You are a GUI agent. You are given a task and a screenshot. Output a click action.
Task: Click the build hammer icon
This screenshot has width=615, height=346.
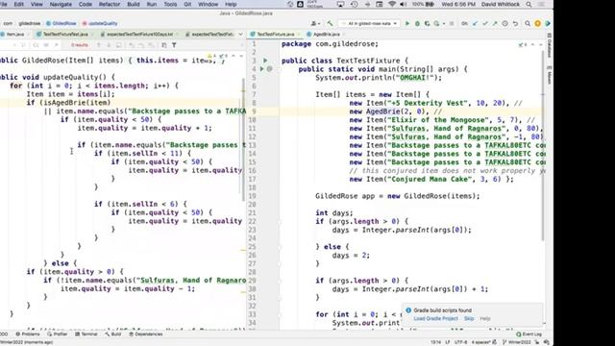[x=330, y=23]
